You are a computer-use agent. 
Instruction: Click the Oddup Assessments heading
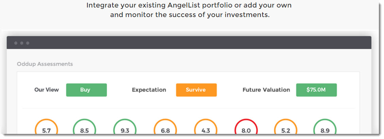[x=45, y=64]
